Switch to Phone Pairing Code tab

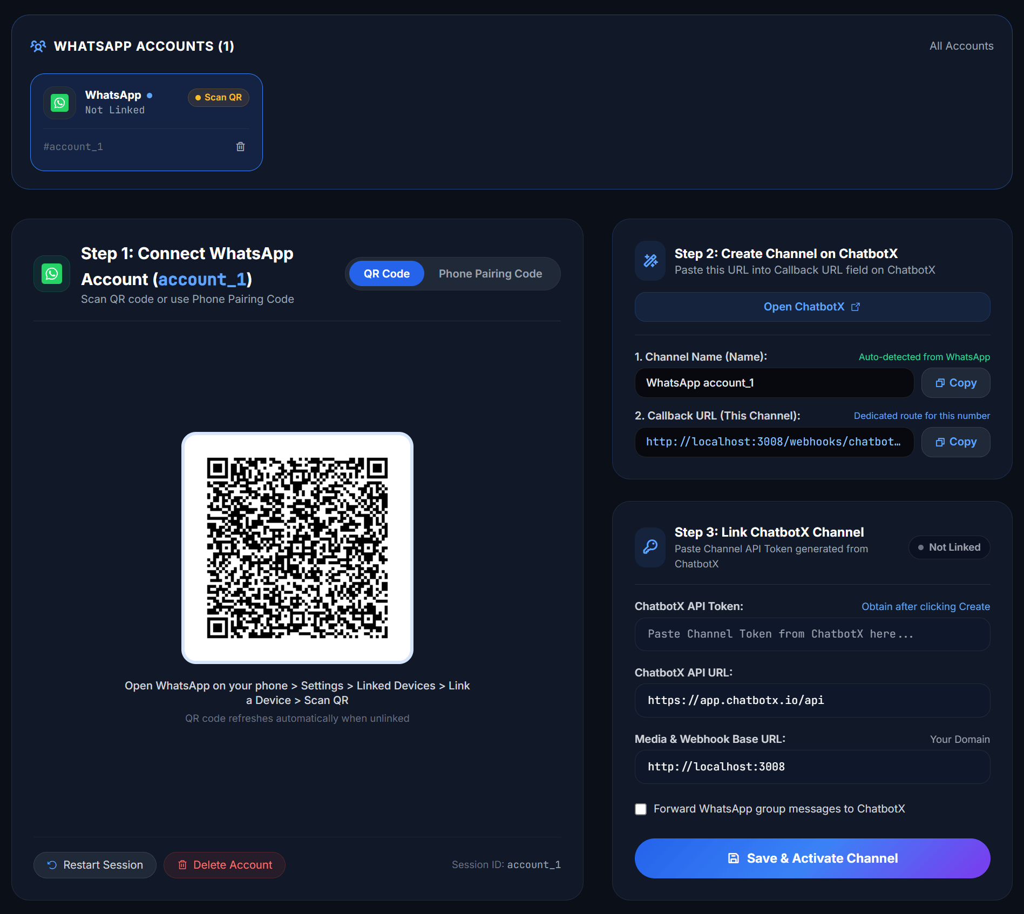coord(490,274)
